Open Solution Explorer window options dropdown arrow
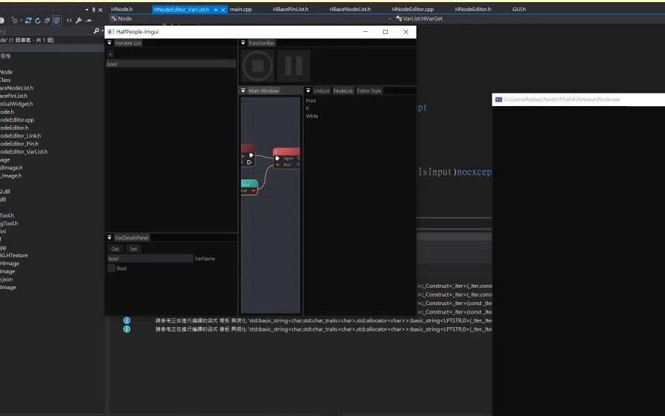The height and width of the screenshot is (416, 665). point(87,9)
